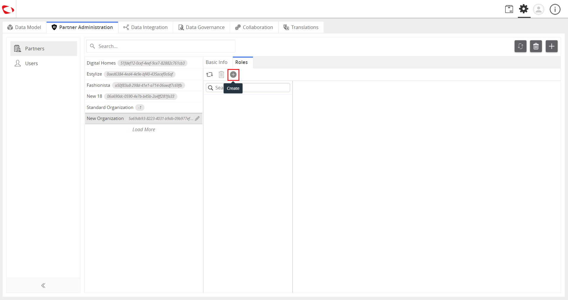This screenshot has width=568, height=300.
Task: Click Load More link
Action: pos(144,129)
